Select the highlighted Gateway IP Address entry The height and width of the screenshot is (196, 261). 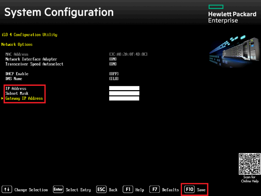(24, 98)
